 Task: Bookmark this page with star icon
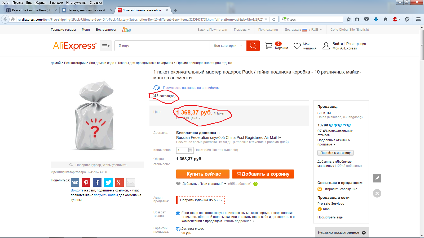click(x=349, y=19)
